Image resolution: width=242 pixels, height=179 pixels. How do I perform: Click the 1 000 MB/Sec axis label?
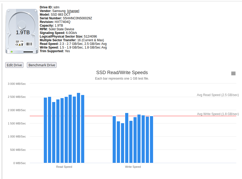tap(17, 136)
